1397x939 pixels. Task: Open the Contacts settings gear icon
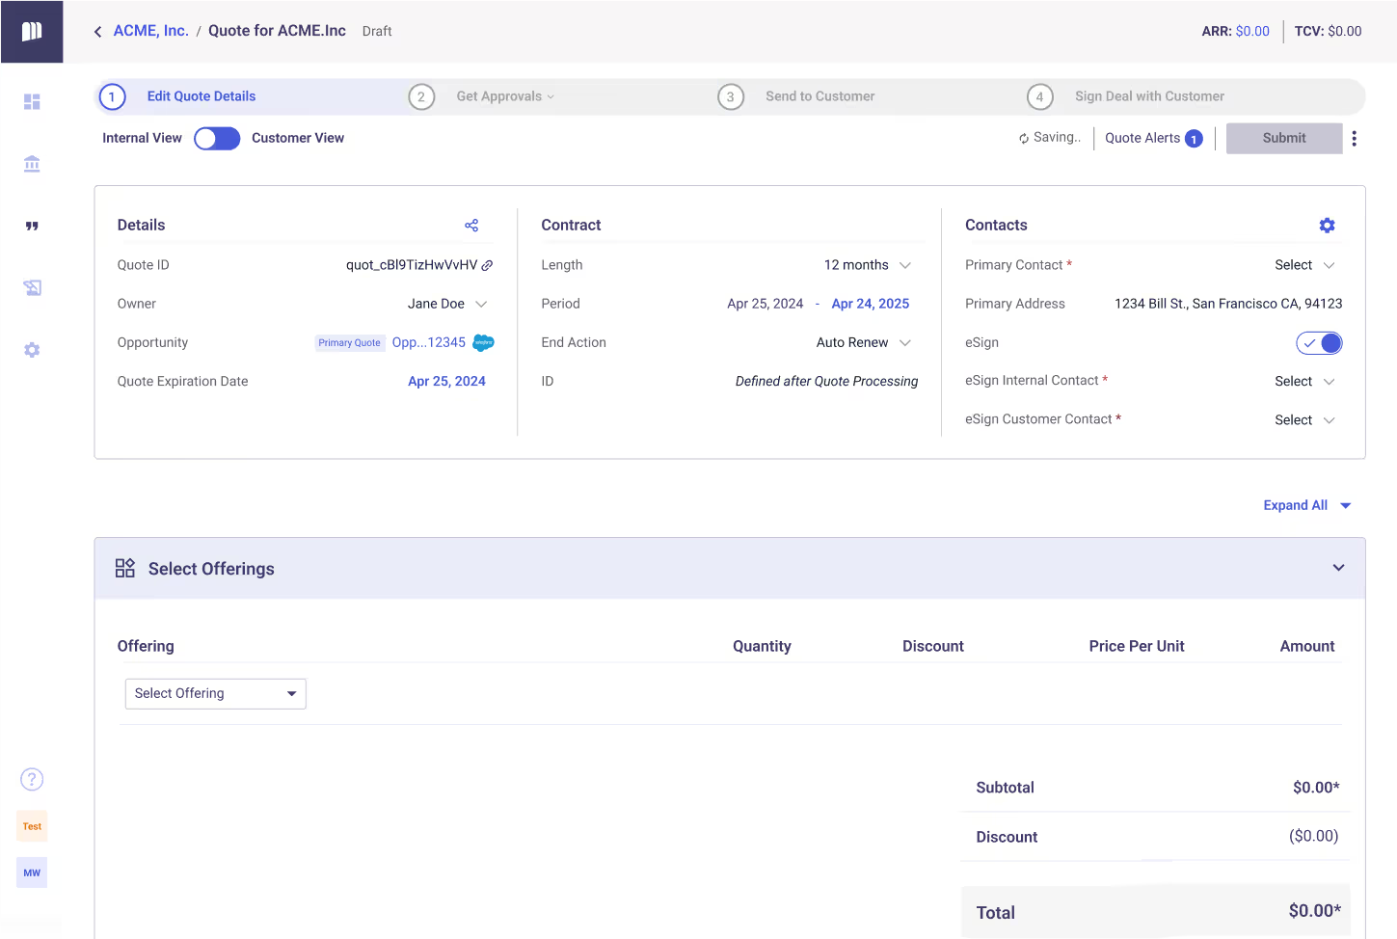(x=1328, y=226)
